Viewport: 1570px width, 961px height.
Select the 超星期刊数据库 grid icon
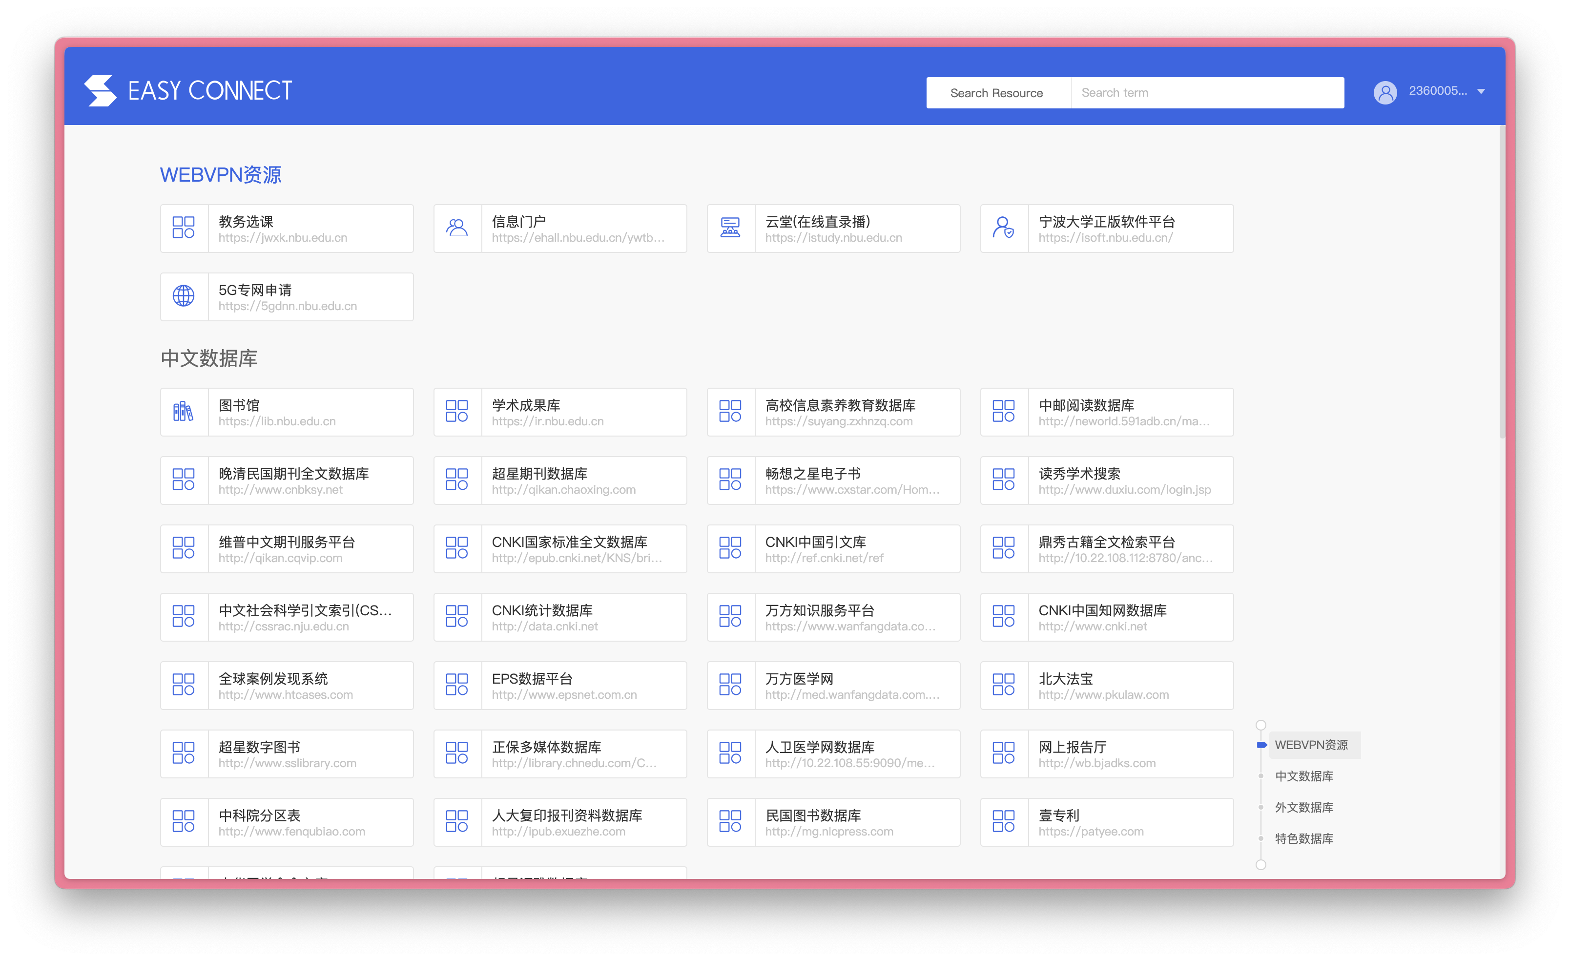(456, 480)
